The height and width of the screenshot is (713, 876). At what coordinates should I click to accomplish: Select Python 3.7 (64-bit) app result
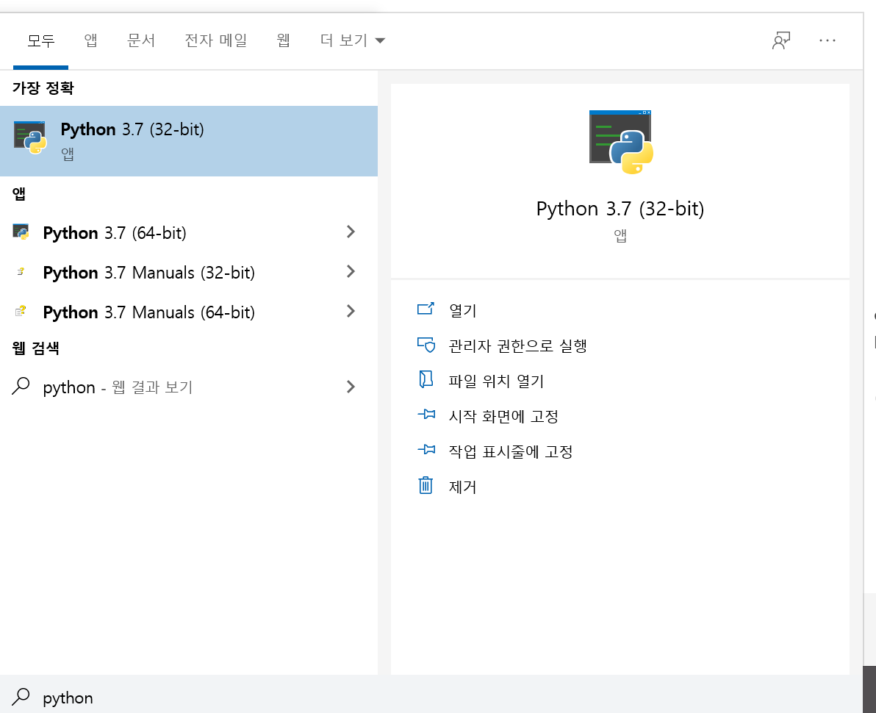pyautogui.click(x=189, y=232)
